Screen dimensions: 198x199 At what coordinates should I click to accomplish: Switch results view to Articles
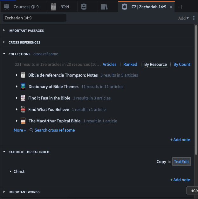(x=109, y=64)
